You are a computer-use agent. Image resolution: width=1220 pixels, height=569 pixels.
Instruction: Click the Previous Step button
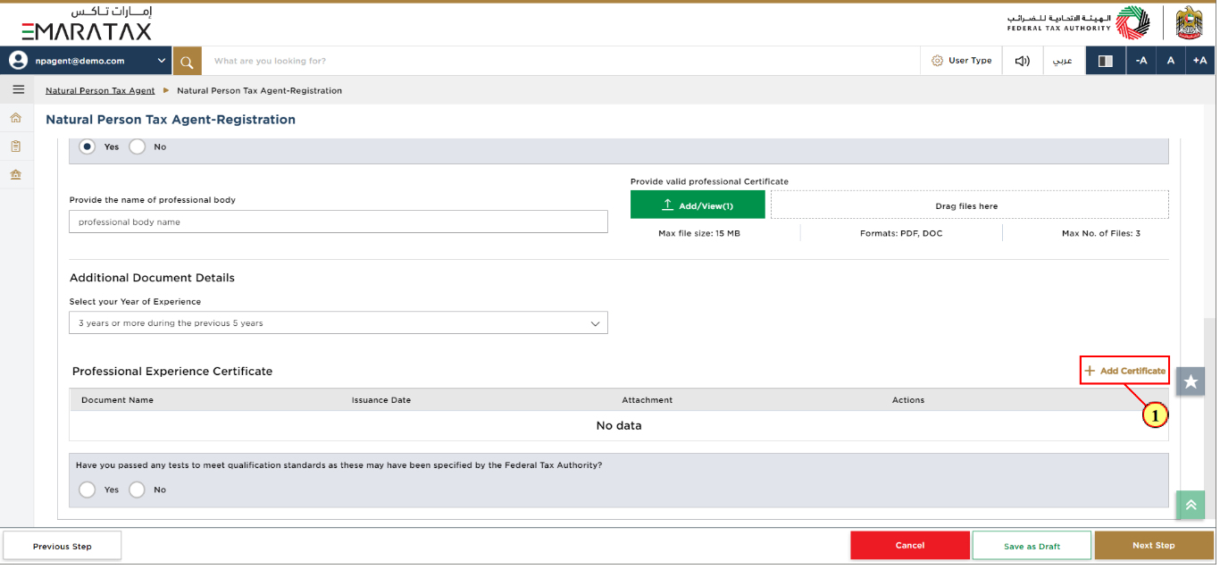click(x=63, y=546)
